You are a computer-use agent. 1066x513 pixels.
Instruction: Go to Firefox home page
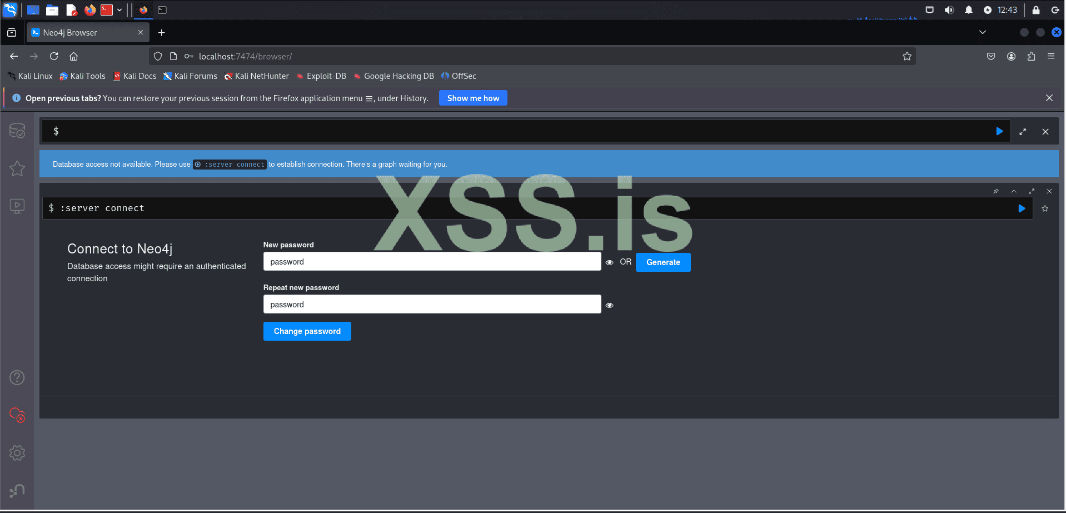pyautogui.click(x=73, y=56)
